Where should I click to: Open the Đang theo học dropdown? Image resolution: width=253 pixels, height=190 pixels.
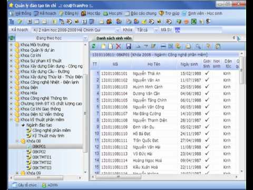point(85,38)
